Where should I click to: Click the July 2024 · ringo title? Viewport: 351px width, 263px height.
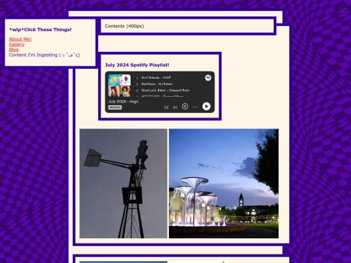point(123,101)
